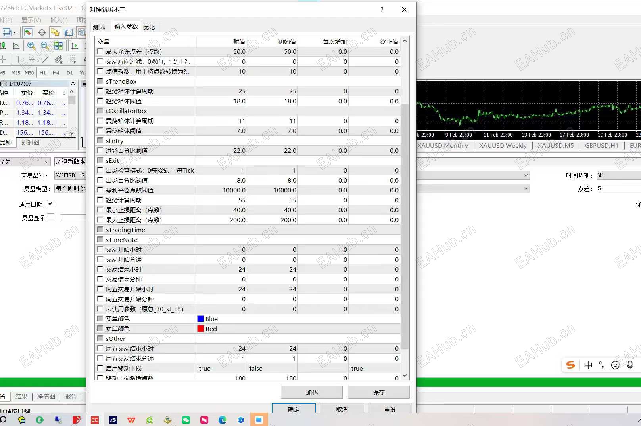Switch to line chart icon
This screenshot has width=641, height=426.
(x=16, y=46)
